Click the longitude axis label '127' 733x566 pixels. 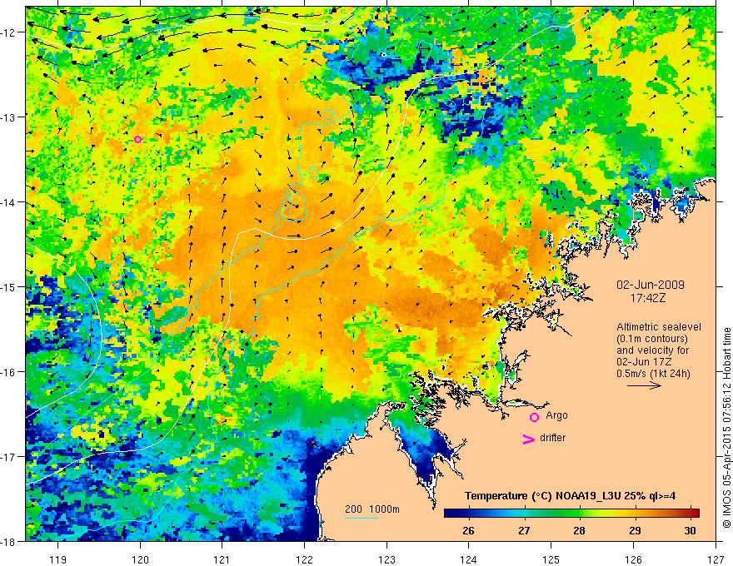click(x=716, y=559)
